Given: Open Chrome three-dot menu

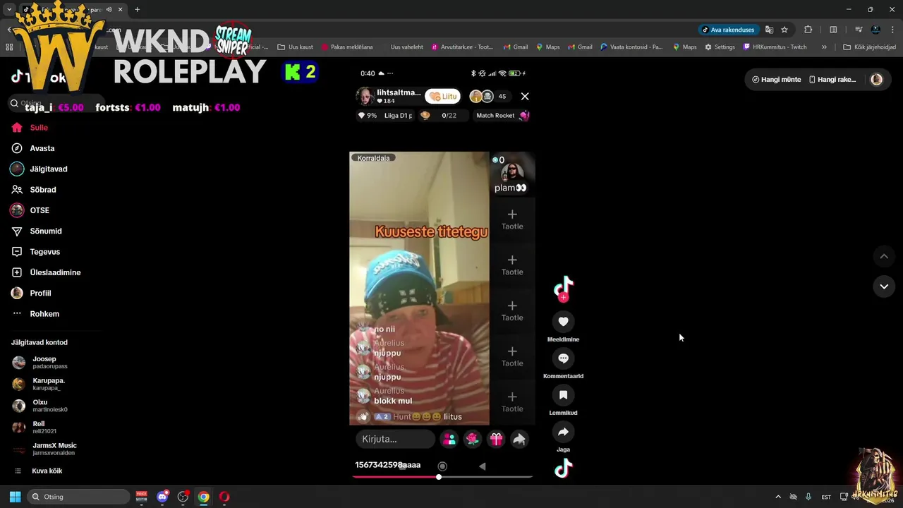Looking at the screenshot, I should 893,30.
